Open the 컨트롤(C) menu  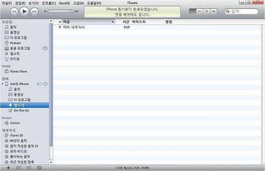[x=49, y=3]
